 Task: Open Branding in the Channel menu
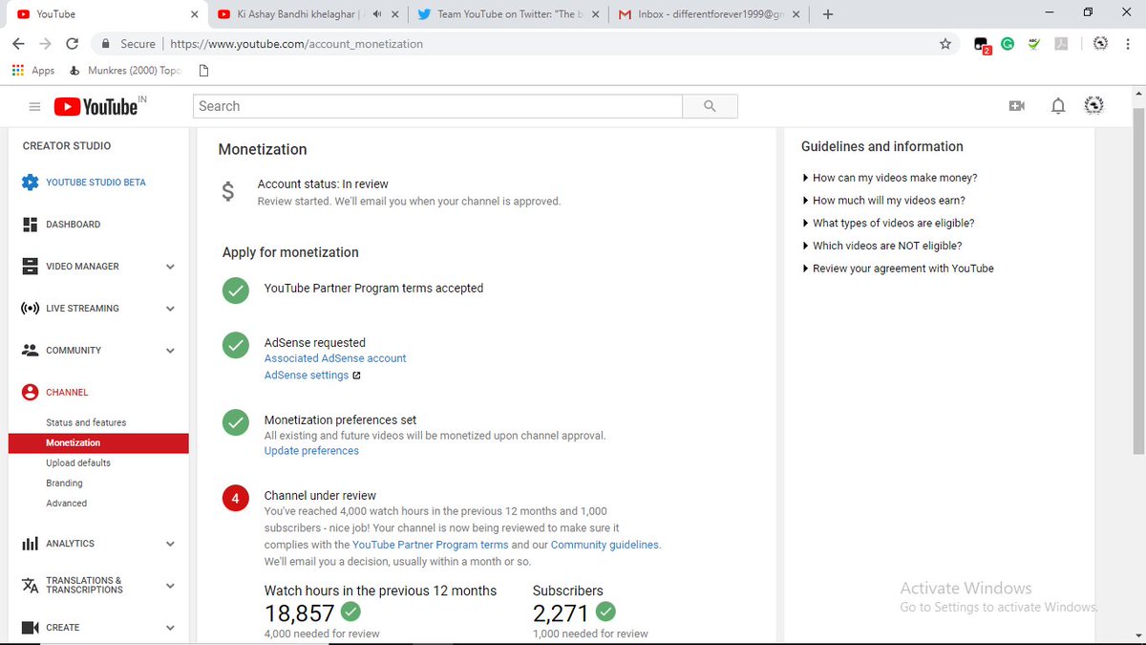point(64,484)
